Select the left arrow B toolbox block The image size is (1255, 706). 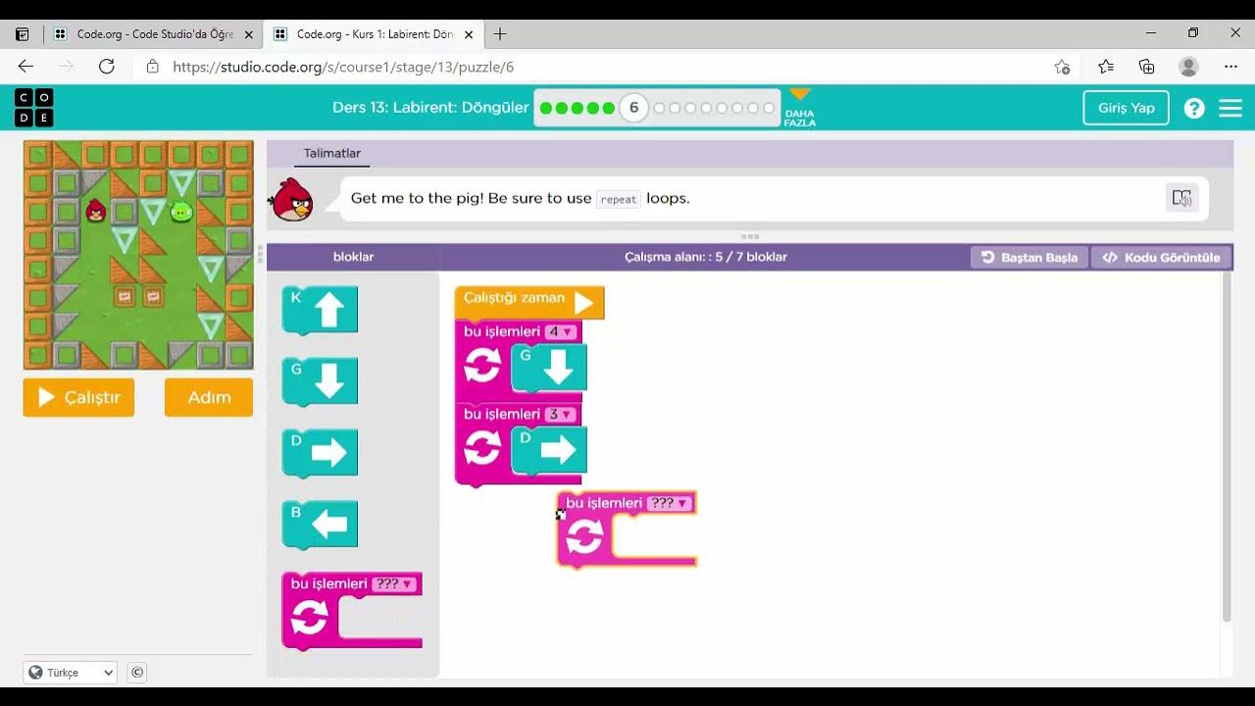320,525
